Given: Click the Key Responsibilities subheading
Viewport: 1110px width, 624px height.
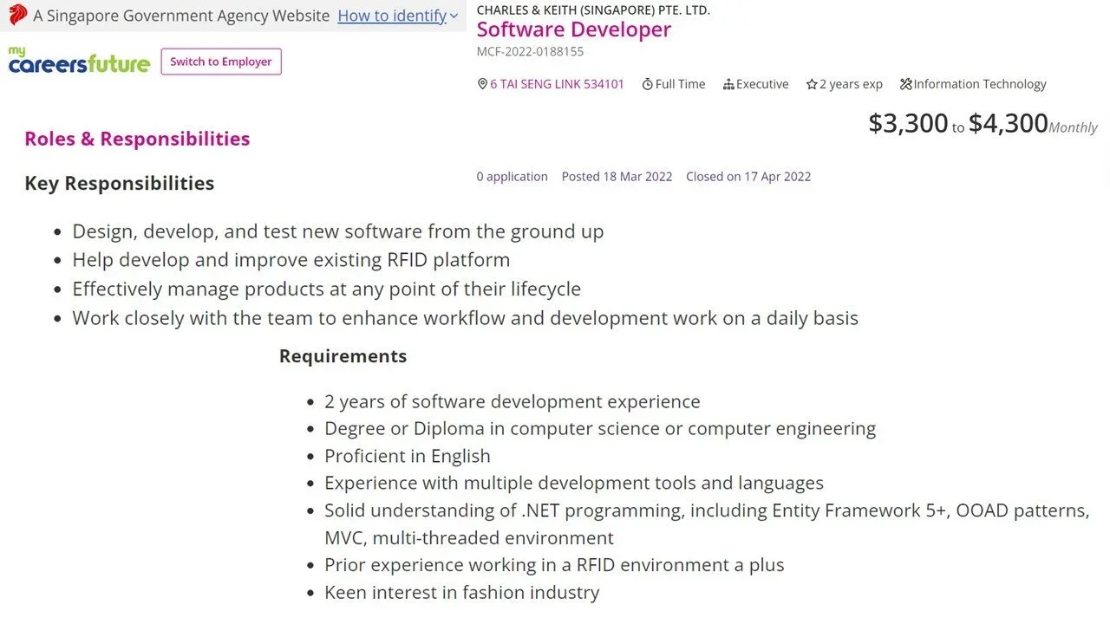Looking at the screenshot, I should (119, 183).
